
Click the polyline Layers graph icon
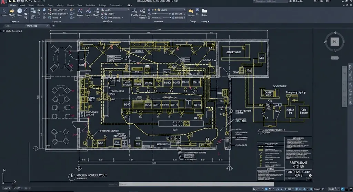pyautogui.click(x=89, y=11)
